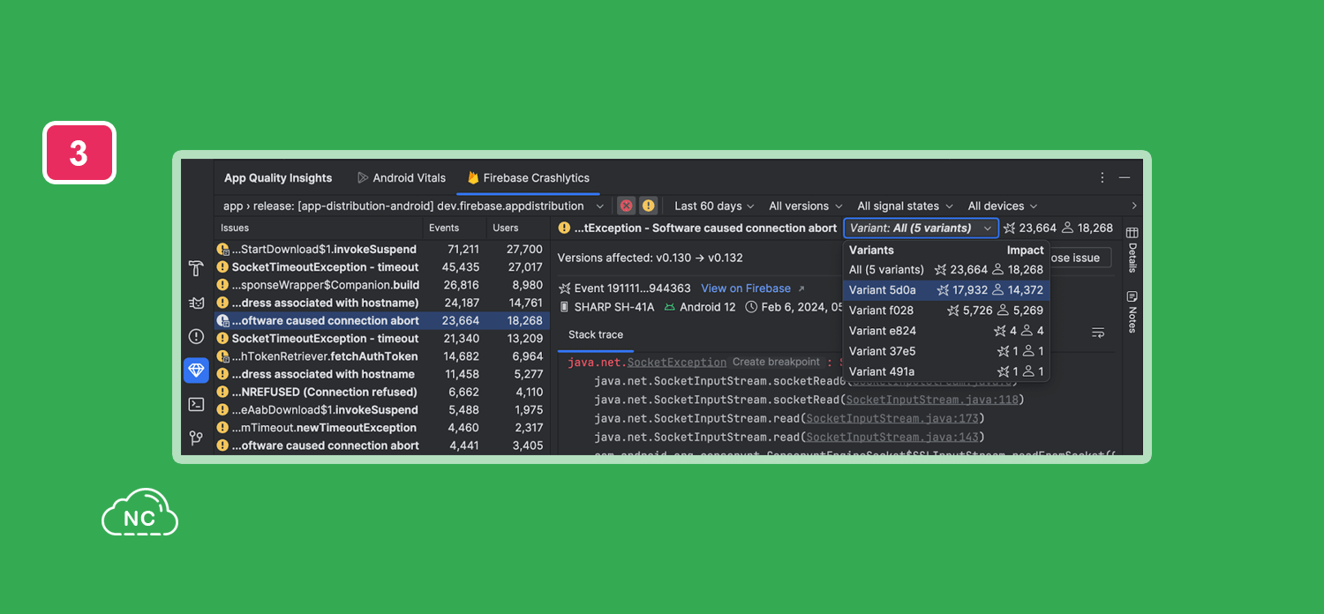Select the App Quality Insights diamond icon
The image size is (1324, 614).
196,371
